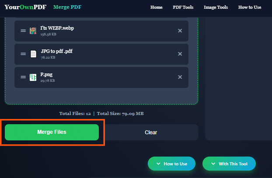Click the P.png thumbnail icon
This screenshot has width=272, height=178.
(x=33, y=77)
